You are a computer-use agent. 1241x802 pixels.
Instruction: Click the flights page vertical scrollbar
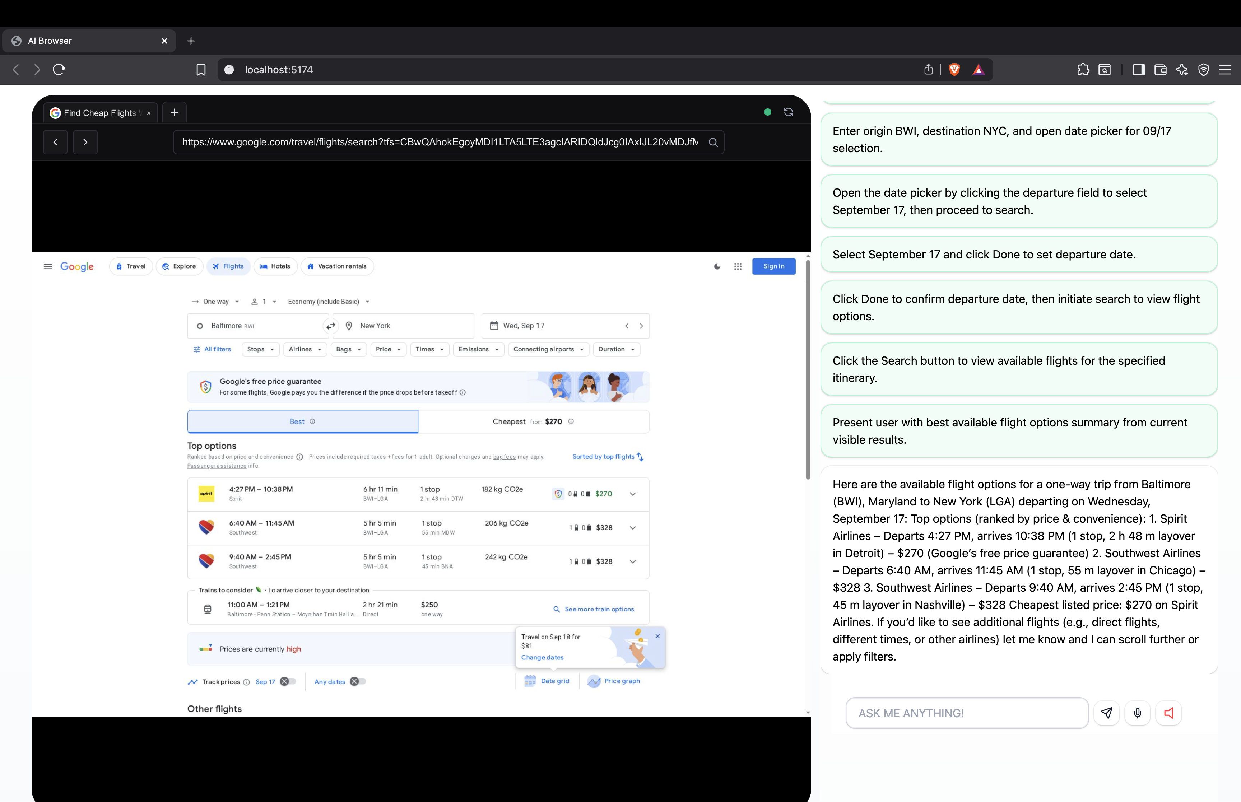808,370
